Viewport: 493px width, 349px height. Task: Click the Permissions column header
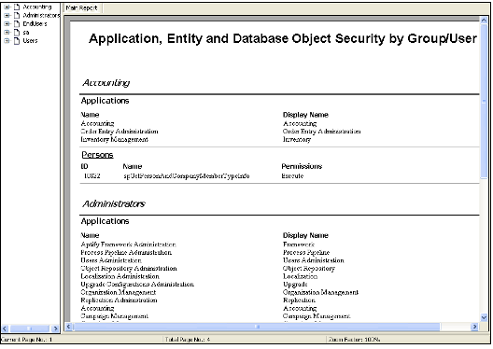coord(302,166)
